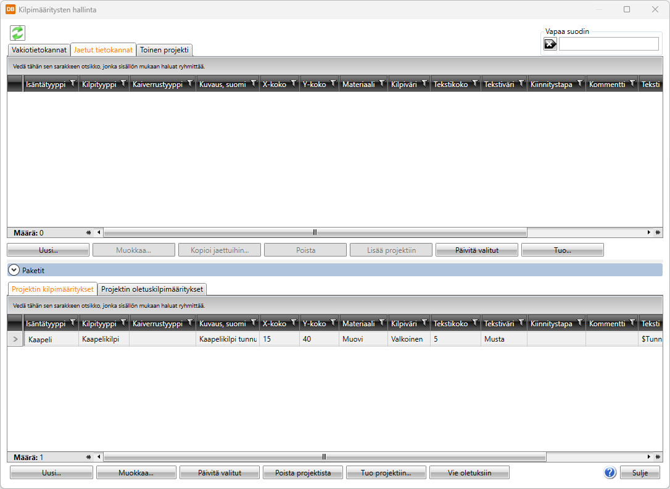Filter lower grid by Isäntätyyppi funnel

click(x=73, y=323)
